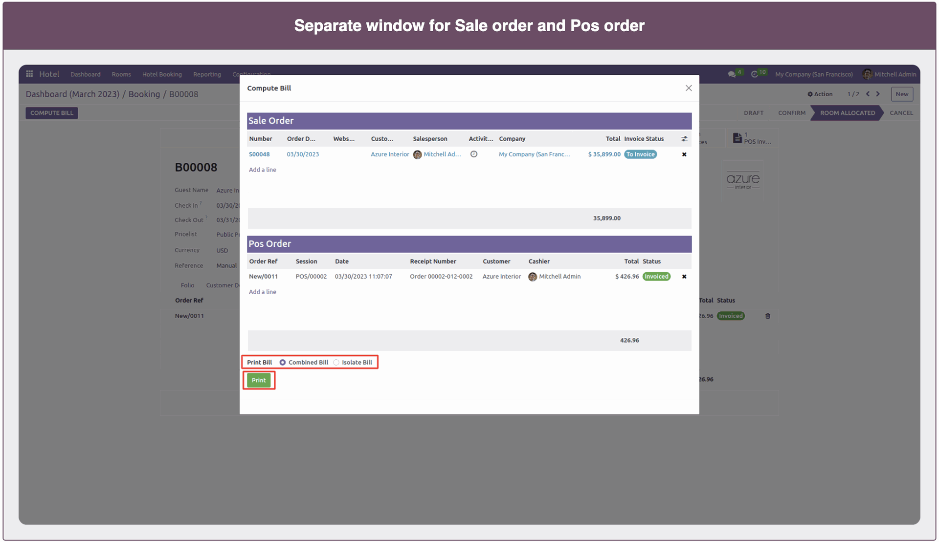Screen dimensions: 939x542
Task: Click COMPUTE BILL button
Action: pyautogui.click(x=52, y=113)
